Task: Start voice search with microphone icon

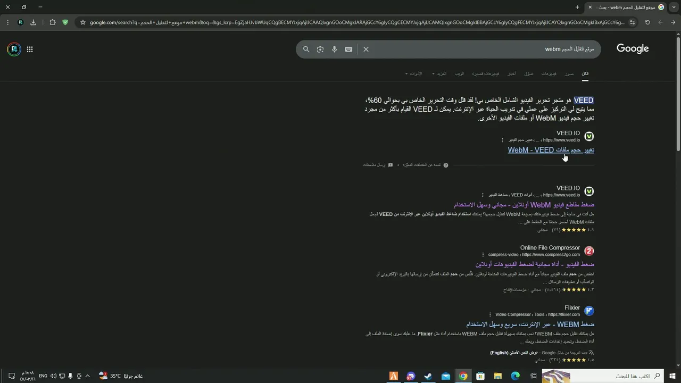Action: [x=334, y=49]
